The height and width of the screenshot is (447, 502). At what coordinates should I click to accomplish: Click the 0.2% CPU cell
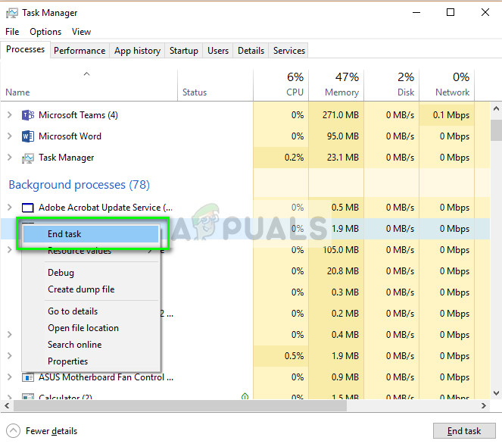pyautogui.click(x=281, y=158)
